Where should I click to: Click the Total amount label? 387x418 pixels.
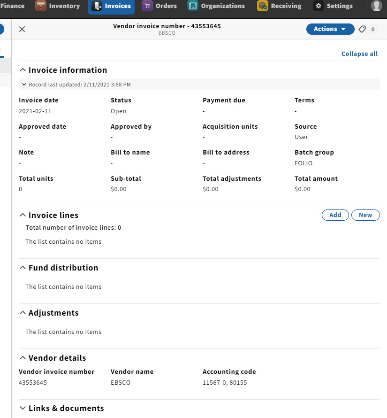coord(316,178)
